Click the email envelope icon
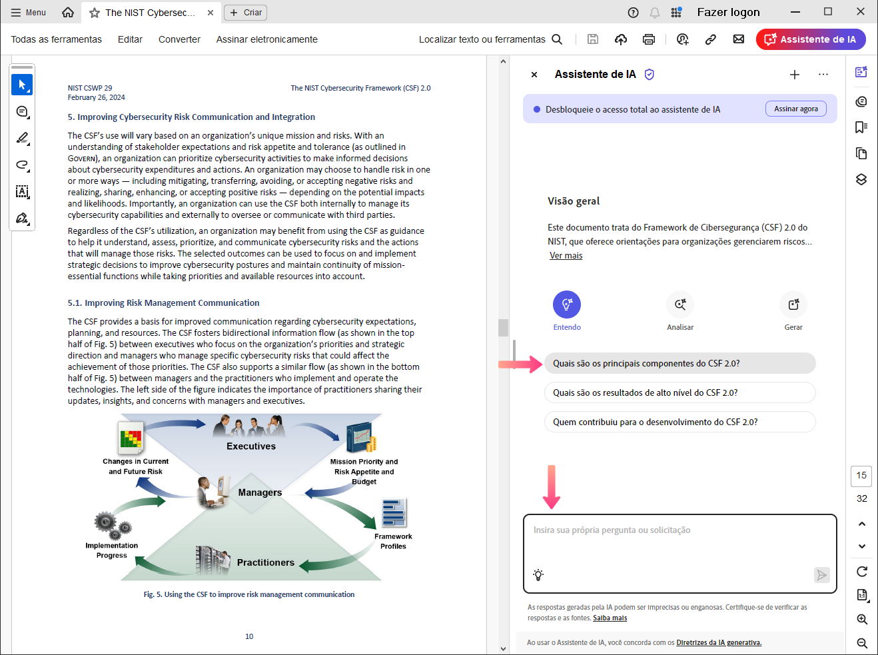Image resolution: width=878 pixels, height=655 pixels. [x=739, y=39]
